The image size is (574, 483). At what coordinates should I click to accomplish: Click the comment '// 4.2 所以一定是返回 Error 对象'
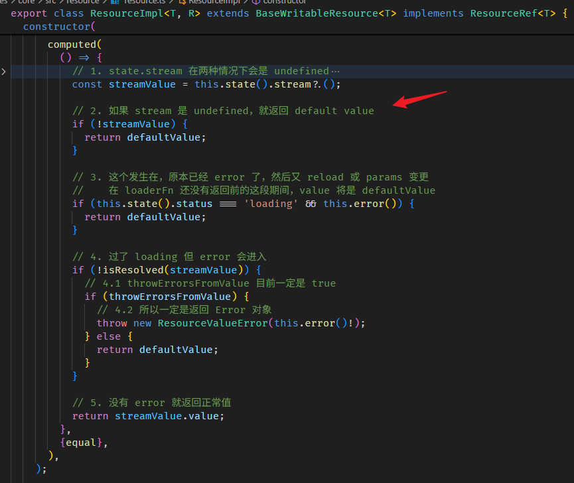tap(184, 310)
